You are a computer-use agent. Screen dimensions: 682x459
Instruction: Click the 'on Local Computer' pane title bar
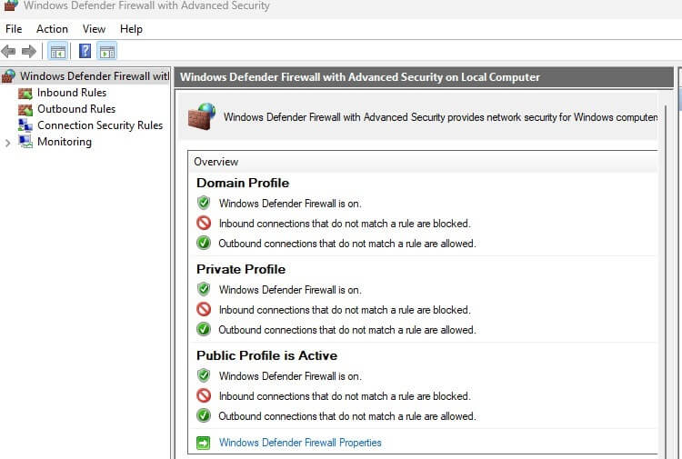click(x=424, y=77)
